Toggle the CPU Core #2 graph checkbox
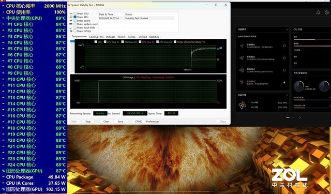331x194 pixels. tap(123, 42)
